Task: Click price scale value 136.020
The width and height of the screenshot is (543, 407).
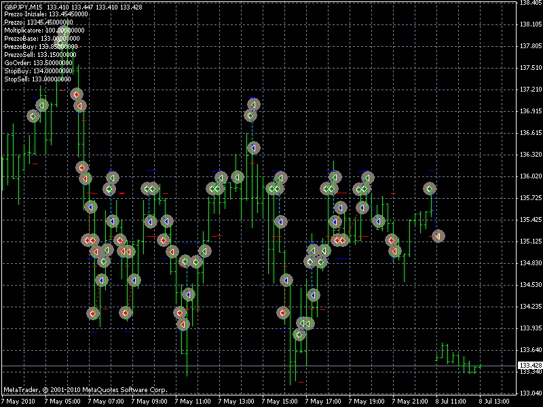Action: pyautogui.click(x=530, y=176)
